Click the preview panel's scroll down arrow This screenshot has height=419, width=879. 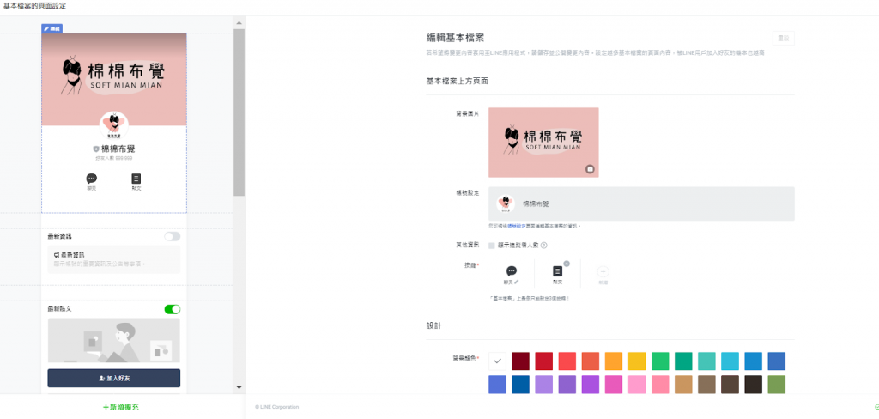pyautogui.click(x=239, y=387)
